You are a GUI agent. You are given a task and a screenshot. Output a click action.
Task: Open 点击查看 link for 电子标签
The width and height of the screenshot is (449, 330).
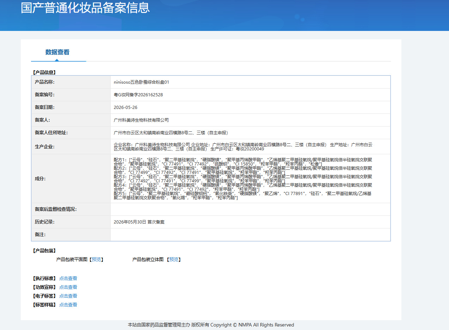[68, 296]
